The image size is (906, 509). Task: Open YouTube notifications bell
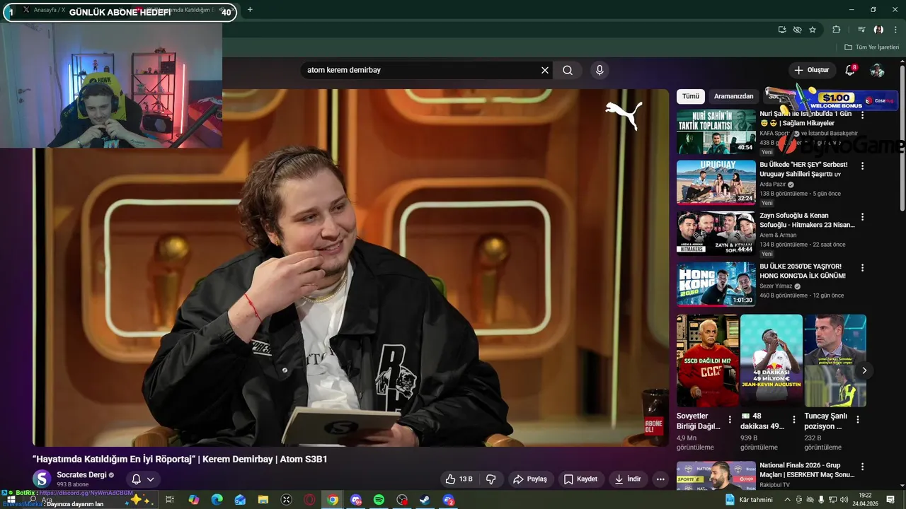point(851,70)
